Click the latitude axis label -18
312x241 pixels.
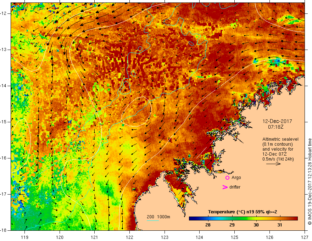[4, 230]
